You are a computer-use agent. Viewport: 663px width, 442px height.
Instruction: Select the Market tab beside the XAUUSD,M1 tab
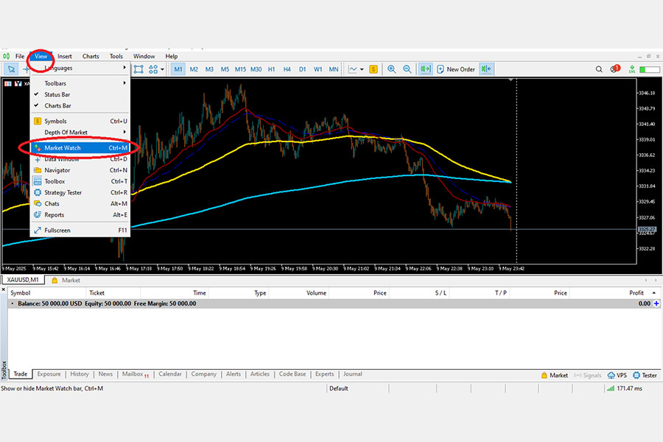(x=66, y=280)
